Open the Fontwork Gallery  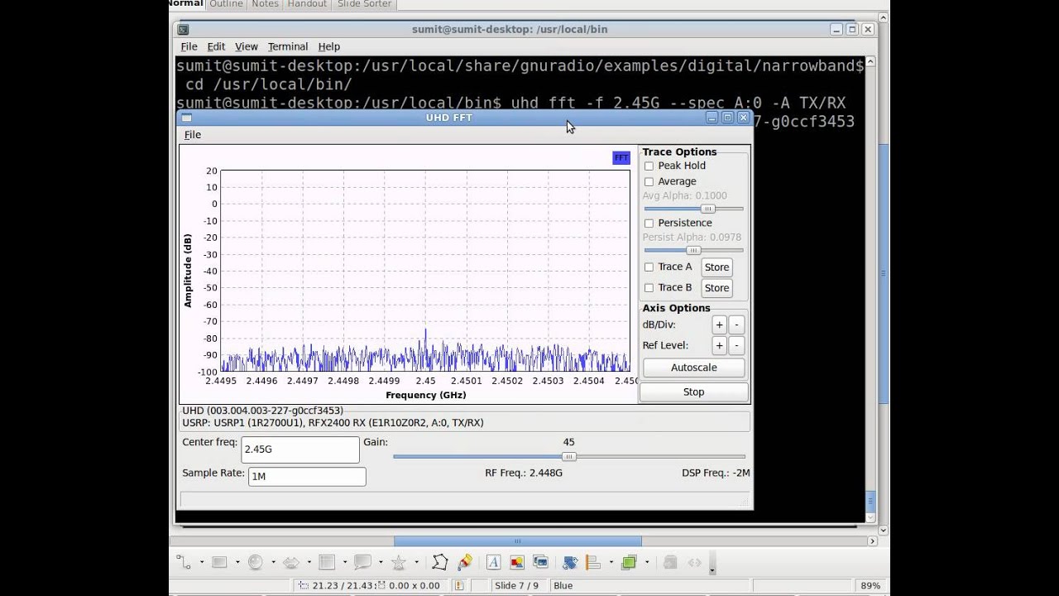(493, 562)
